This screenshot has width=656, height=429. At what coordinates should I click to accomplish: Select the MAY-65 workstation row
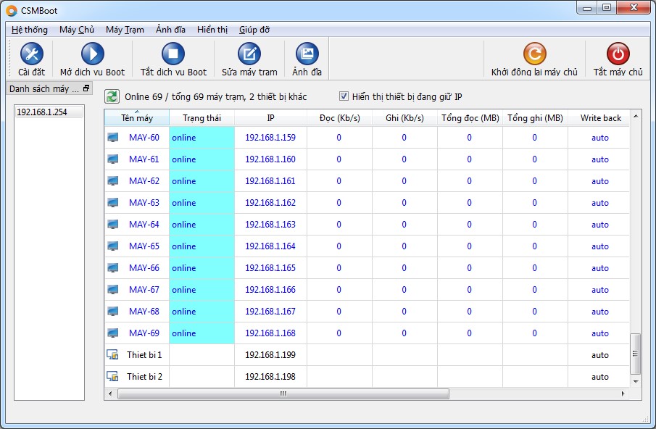(367, 246)
